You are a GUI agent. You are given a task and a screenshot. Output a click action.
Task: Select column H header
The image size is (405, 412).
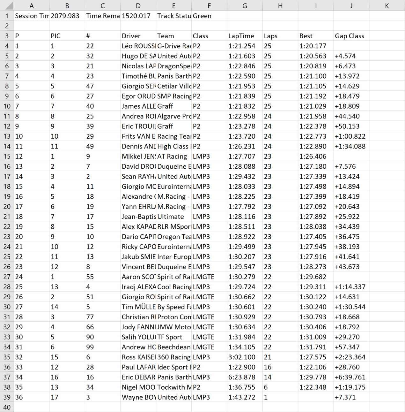(280, 5)
